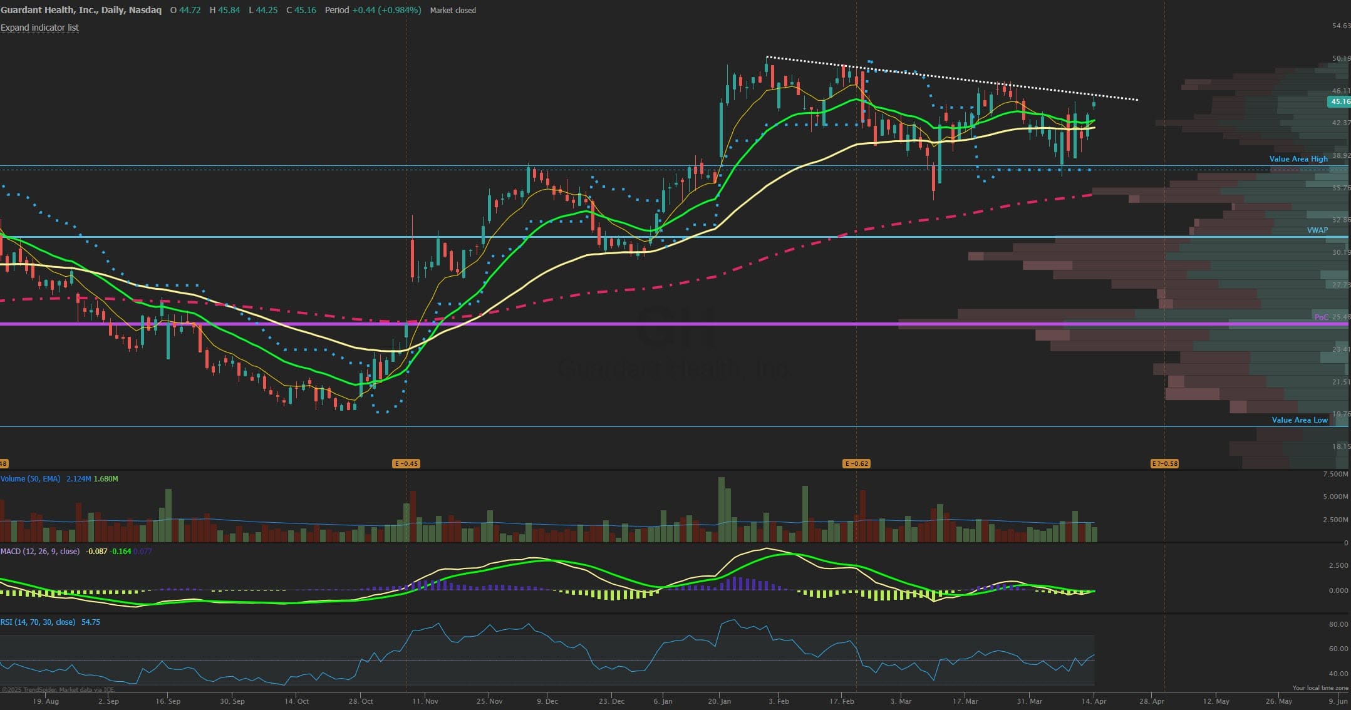Click the 18.15 price axis label

tap(1341, 446)
